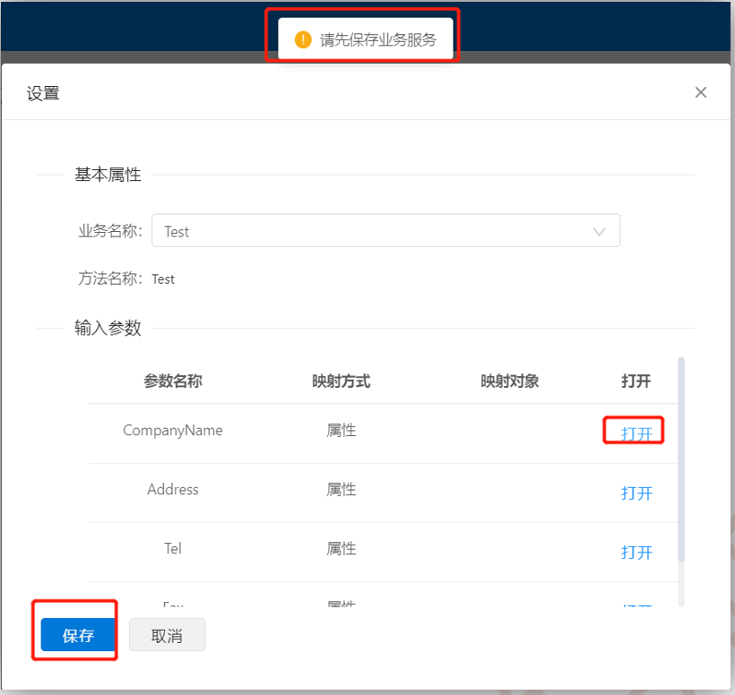
Task: Click the 输入参数 section heading
Action: 108,328
